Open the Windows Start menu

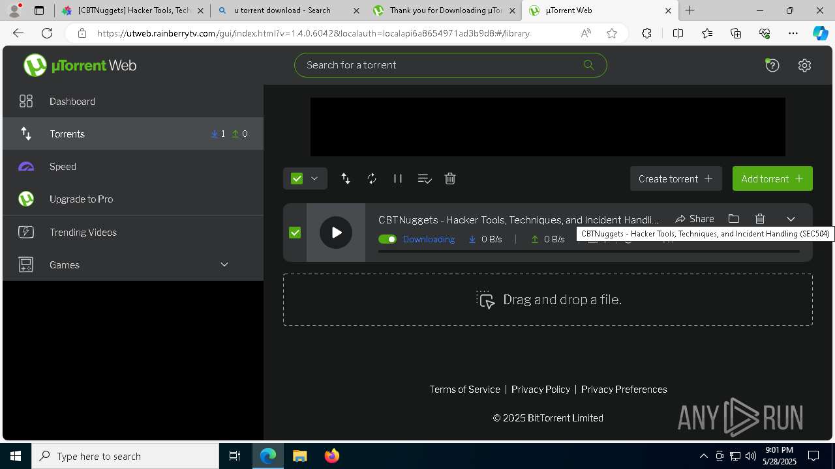pos(16,456)
